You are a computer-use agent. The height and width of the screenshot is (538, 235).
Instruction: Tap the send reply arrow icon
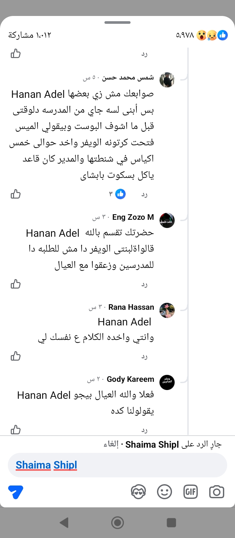pos(16,492)
